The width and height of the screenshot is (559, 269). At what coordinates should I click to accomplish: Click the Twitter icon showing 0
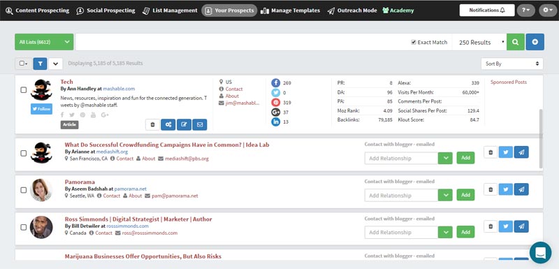275,93
